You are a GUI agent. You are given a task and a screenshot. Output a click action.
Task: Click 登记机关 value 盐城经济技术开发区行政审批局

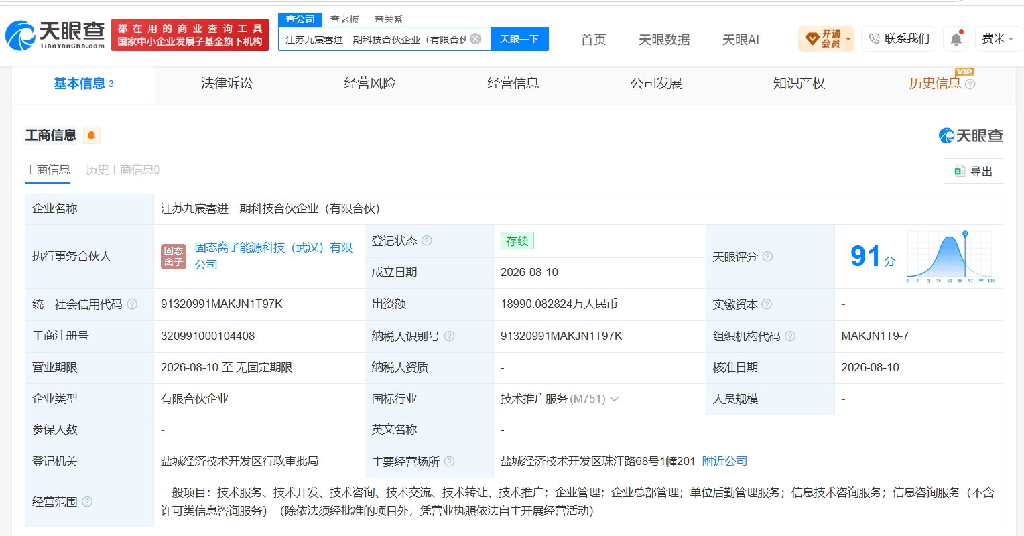click(239, 462)
